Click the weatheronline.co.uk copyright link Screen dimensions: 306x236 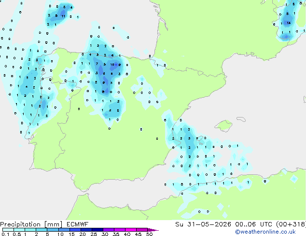pyautogui.click(x=265, y=232)
